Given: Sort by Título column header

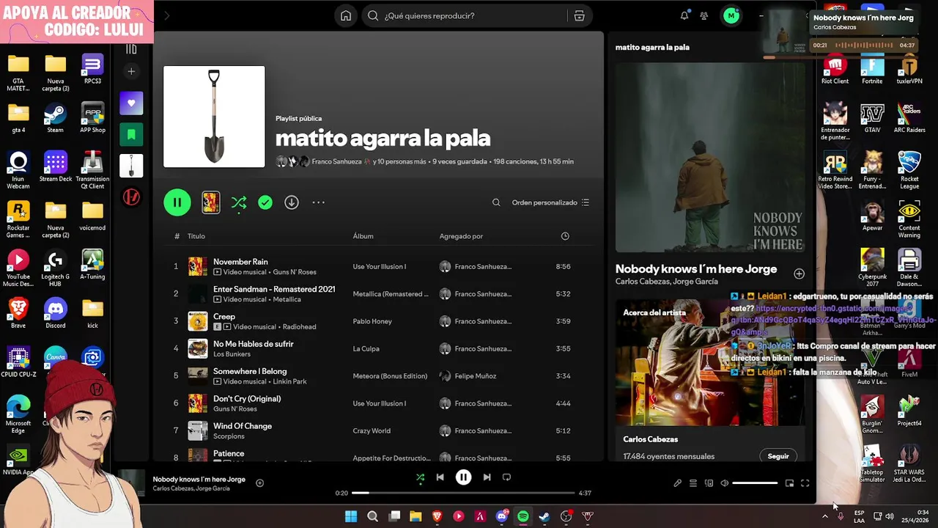Looking at the screenshot, I should pyautogui.click(x=196, y=236).
